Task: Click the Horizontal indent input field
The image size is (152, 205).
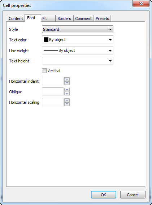Action: pos(53,81)
